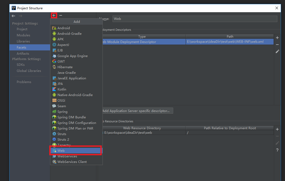Screen dimensions: 285x181
Task: Click Path Relative to Deployment Root header
Action: coord(230,128)
